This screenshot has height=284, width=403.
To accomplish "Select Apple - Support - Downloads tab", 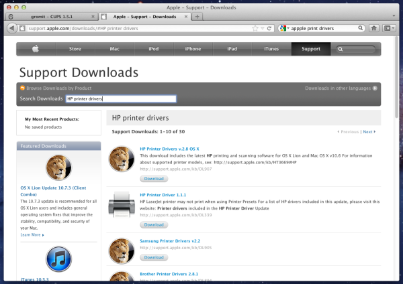I will pyautogui.click(x=144, y=17).
